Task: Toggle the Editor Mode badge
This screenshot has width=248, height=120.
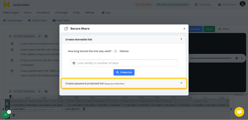Action: pyautogui.click(x=143, y=5)
